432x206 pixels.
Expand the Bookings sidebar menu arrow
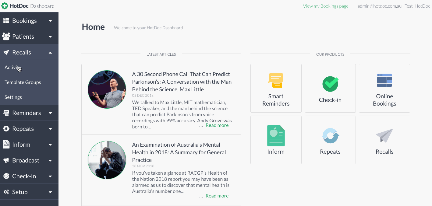(x=50, y=21)
